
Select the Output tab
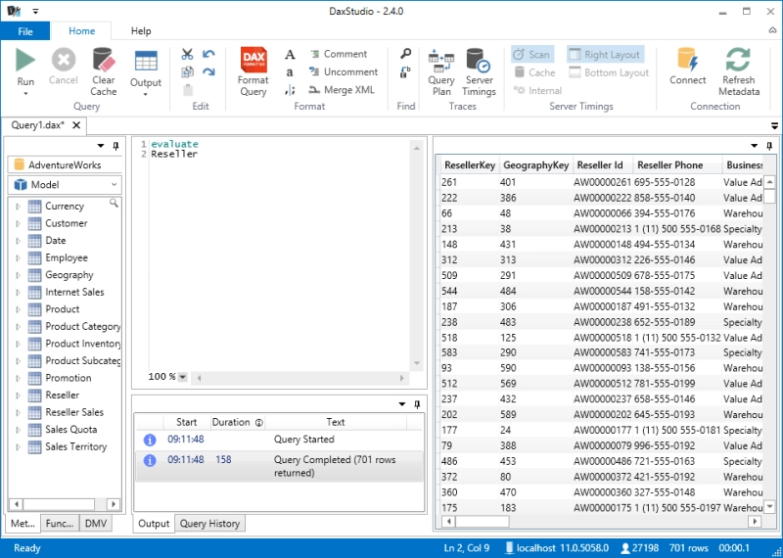(154, 524)
